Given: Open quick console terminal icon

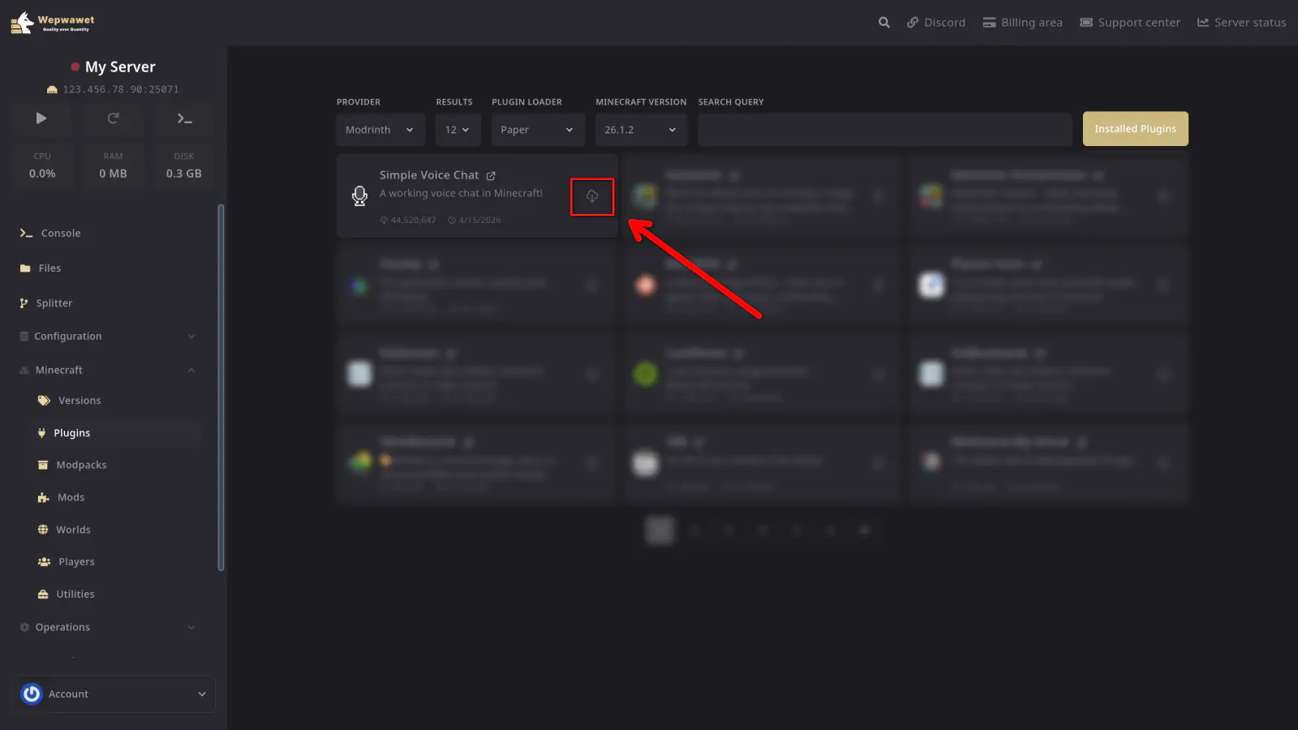Looking at the screenshot, I should coord(184,118).
